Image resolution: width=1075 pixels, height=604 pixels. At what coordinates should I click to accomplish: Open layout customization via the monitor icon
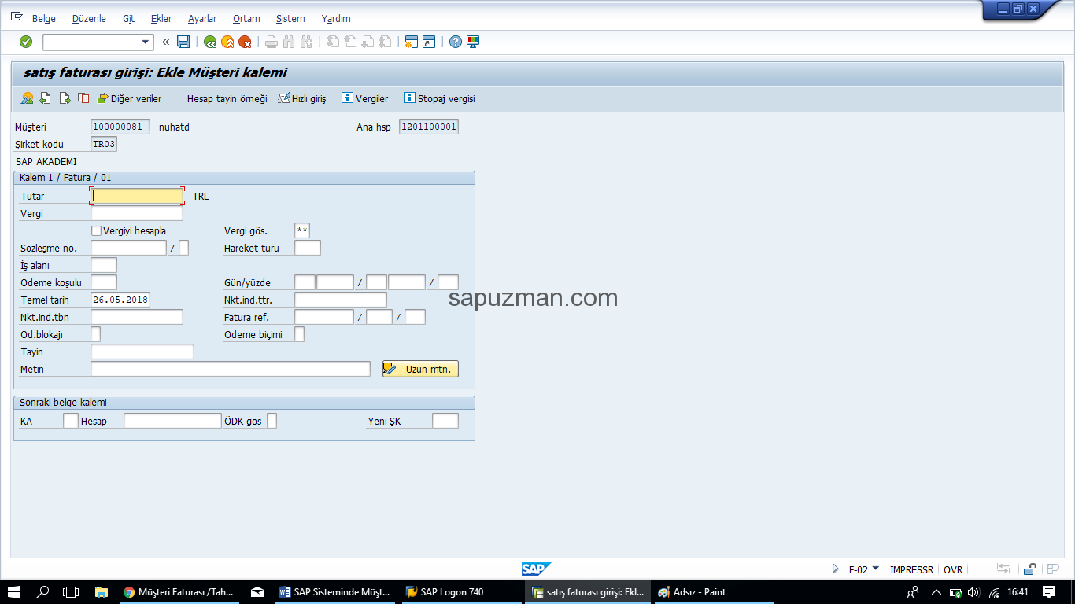473,42
